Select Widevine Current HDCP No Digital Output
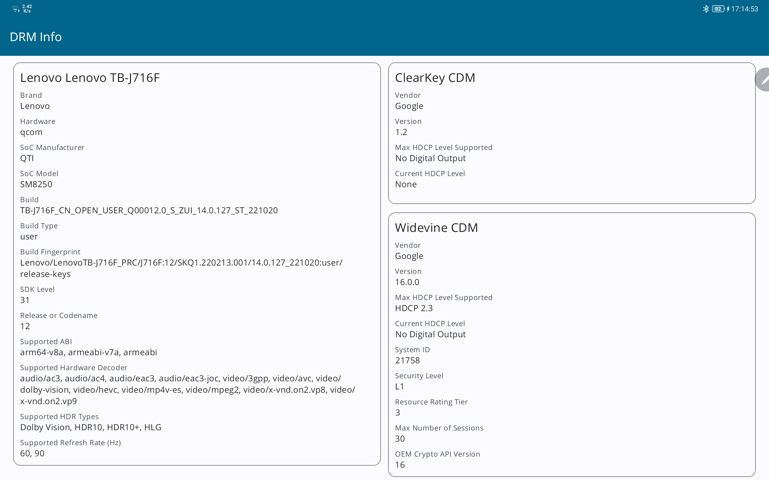Image resolution: width=769 pixels, height=480 pixels. pos(430,334)
